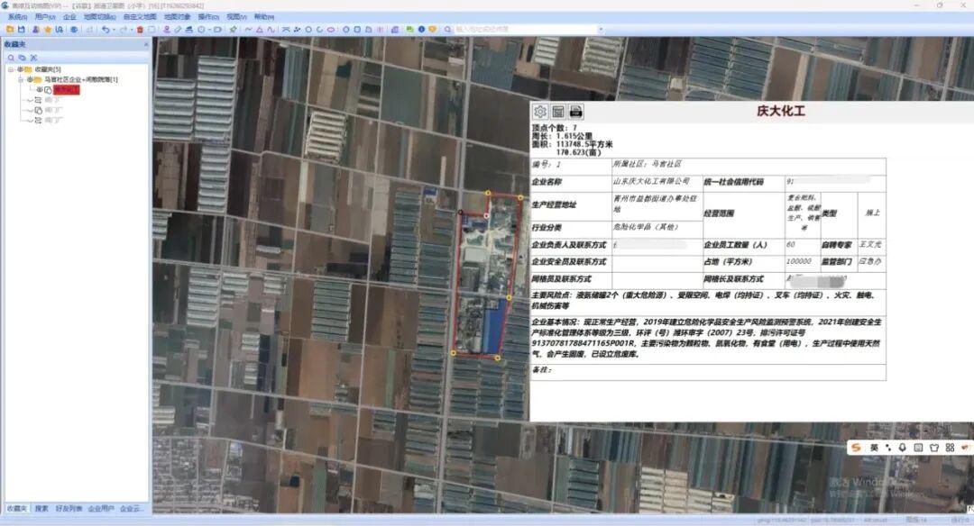The image size is (974, 526).
Task: Open settings gear in 庆大化工 info panel
Action: coord(541,112)
